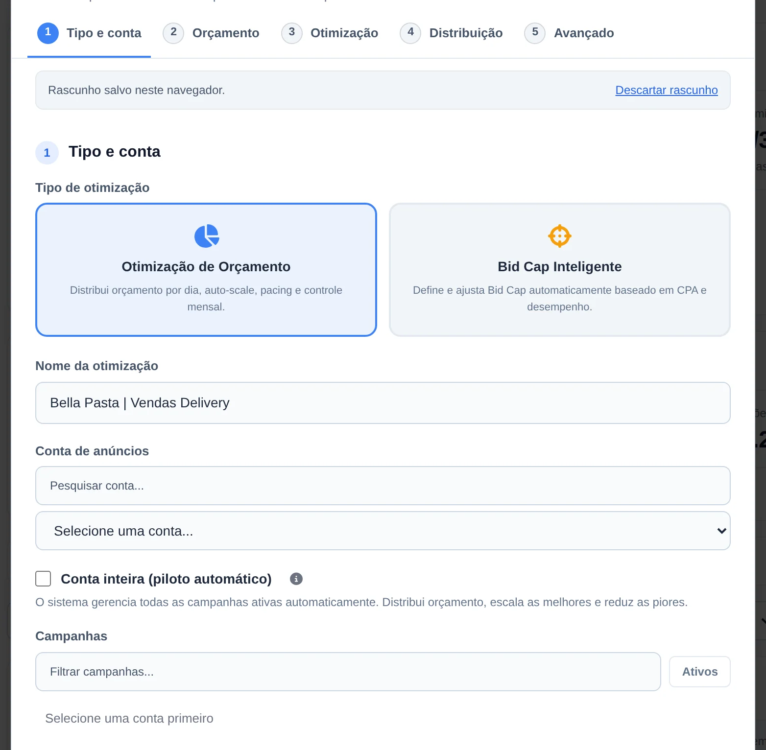Click the Bid Cap description text

tap(560, 299)
